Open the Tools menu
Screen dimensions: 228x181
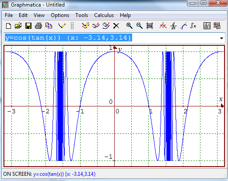81,15
